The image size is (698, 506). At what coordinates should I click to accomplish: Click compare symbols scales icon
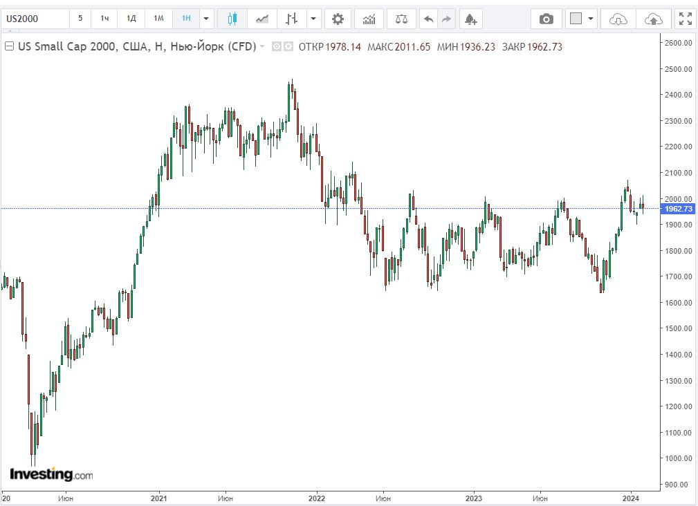pyautogui.click(x=401, y=19)
